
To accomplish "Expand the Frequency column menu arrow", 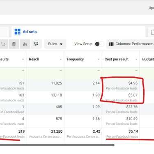I will (99, 59).
